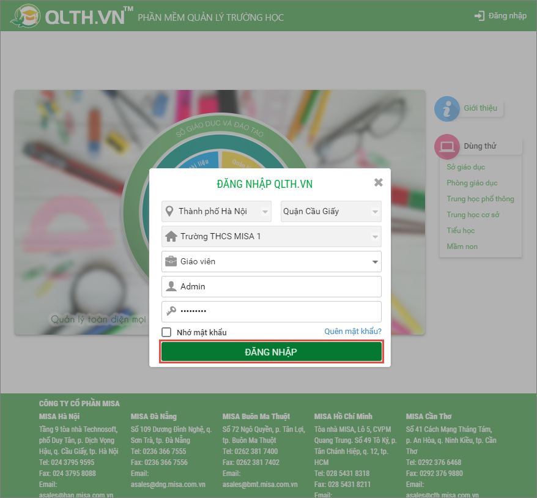Click the QLTH.VN graduation cap logo
This screenshot has height=498, width=537.
[25, 16]
